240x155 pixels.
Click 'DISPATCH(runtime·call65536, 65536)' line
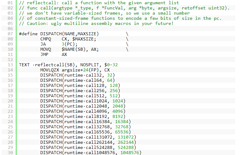(x=86, y=132)
